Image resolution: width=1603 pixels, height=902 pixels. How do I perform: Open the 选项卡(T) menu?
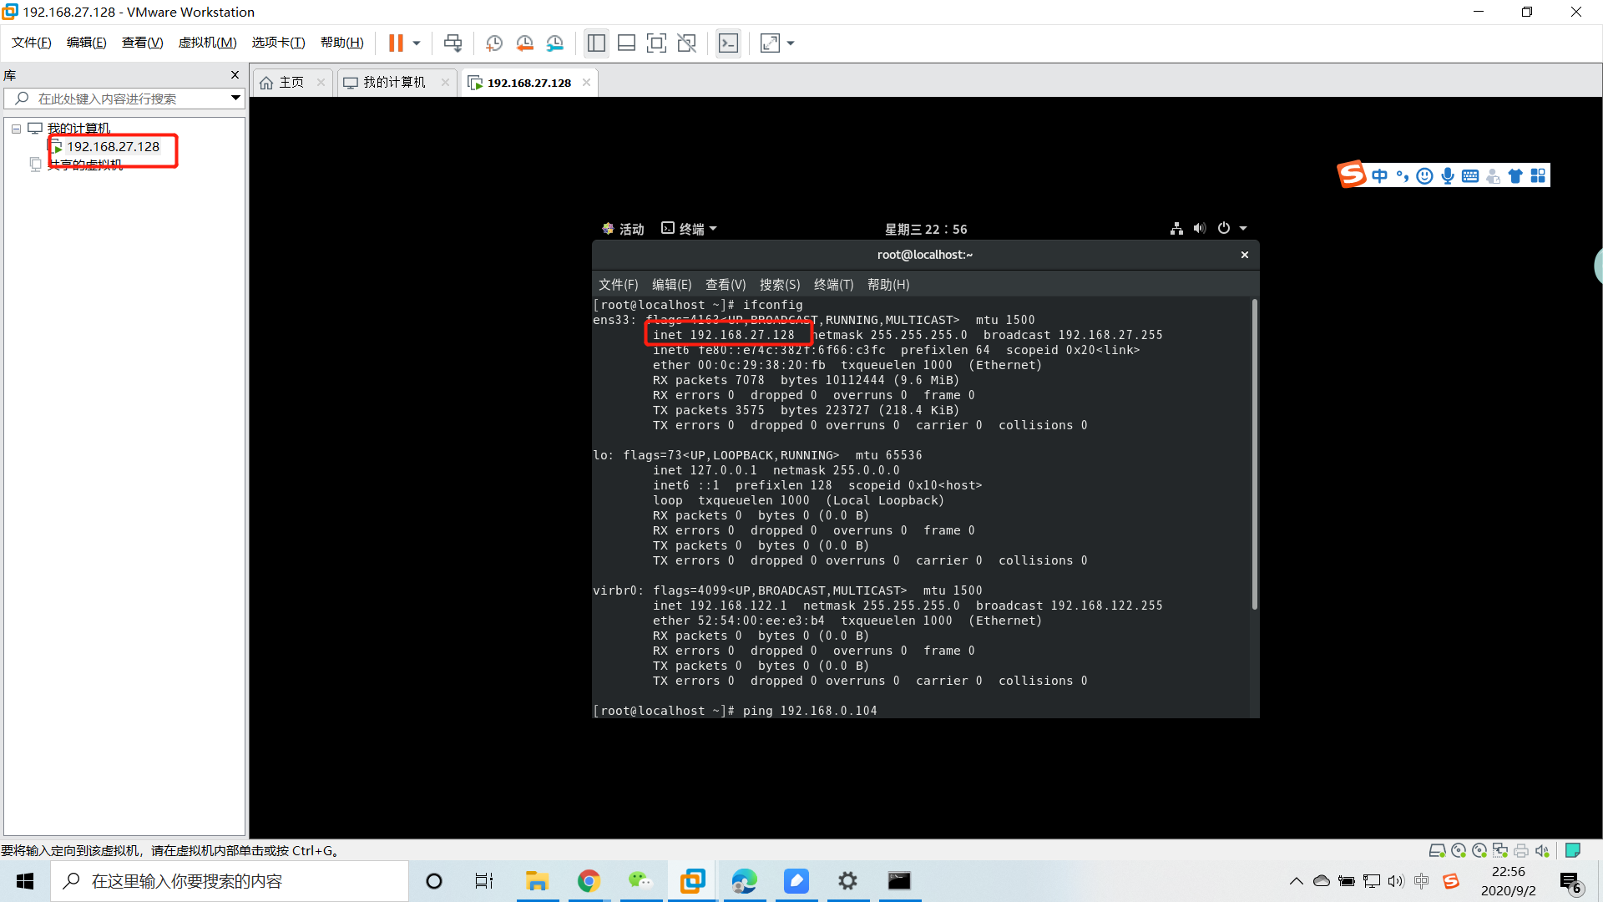(278, 43)
